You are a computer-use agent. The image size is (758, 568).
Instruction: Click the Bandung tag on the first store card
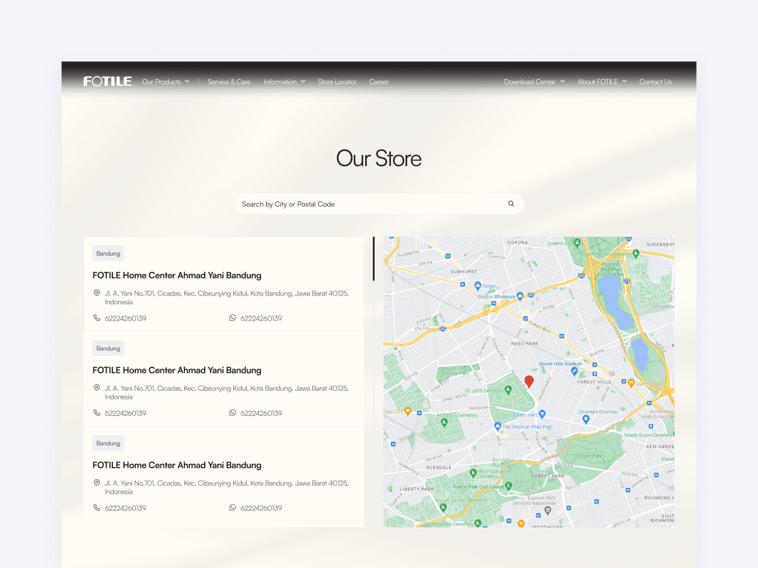[x=108, y=253]
